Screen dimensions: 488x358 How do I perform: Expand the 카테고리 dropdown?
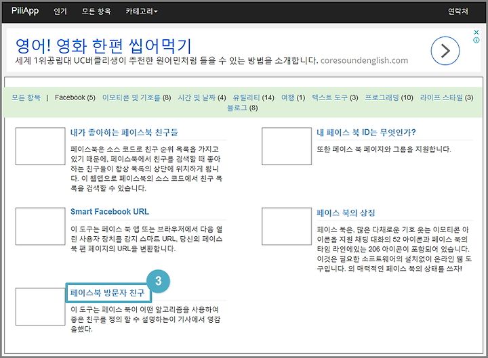142,12
